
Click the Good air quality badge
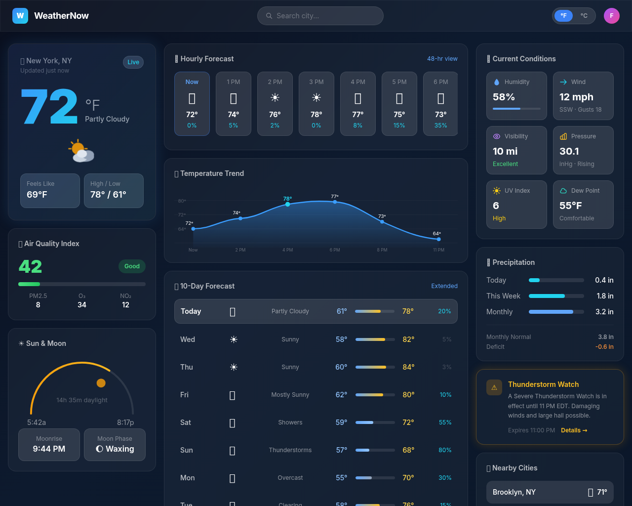(132, 266)
